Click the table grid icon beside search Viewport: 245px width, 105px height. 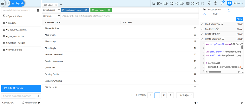[x=38, y=10]
